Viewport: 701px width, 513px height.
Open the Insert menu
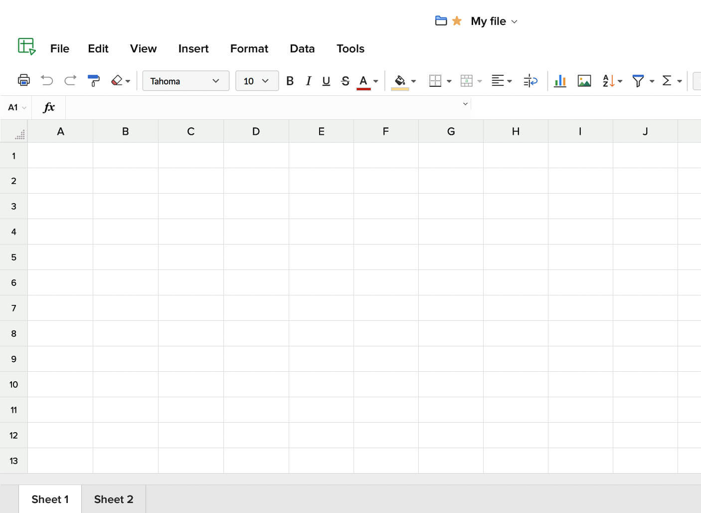point(193,48)
